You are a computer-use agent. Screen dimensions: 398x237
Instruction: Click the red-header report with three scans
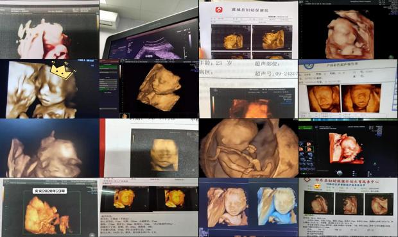(x=348, y=208)
